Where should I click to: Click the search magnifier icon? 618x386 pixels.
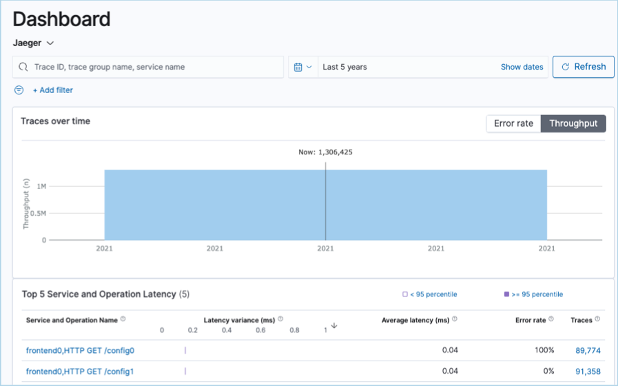point(23,67)
